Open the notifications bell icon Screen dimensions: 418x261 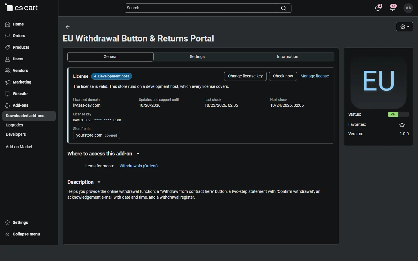point(393,8)
